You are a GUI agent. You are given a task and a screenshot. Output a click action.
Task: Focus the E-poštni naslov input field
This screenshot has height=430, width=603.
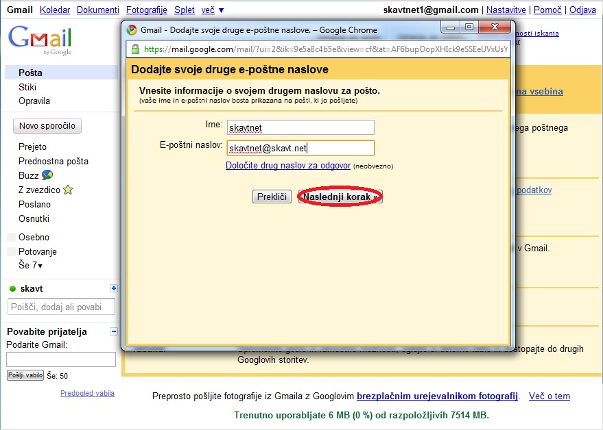300,148
